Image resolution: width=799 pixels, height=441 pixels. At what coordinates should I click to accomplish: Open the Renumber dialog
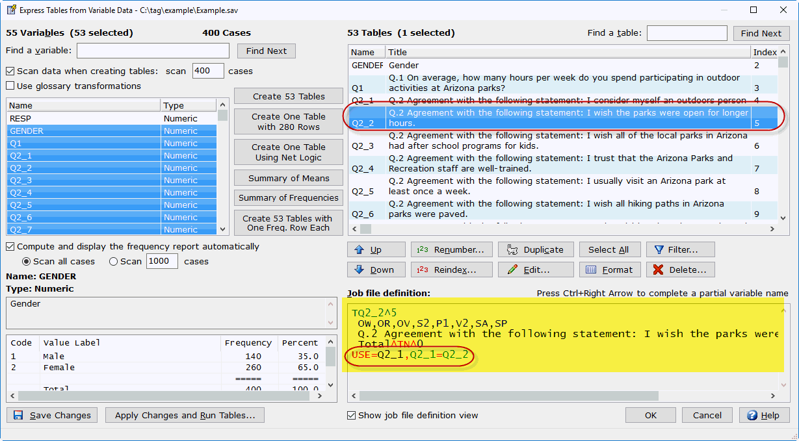(x=451, y=250)
